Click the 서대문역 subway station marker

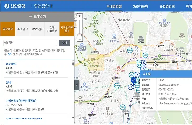tap(116, 76)
